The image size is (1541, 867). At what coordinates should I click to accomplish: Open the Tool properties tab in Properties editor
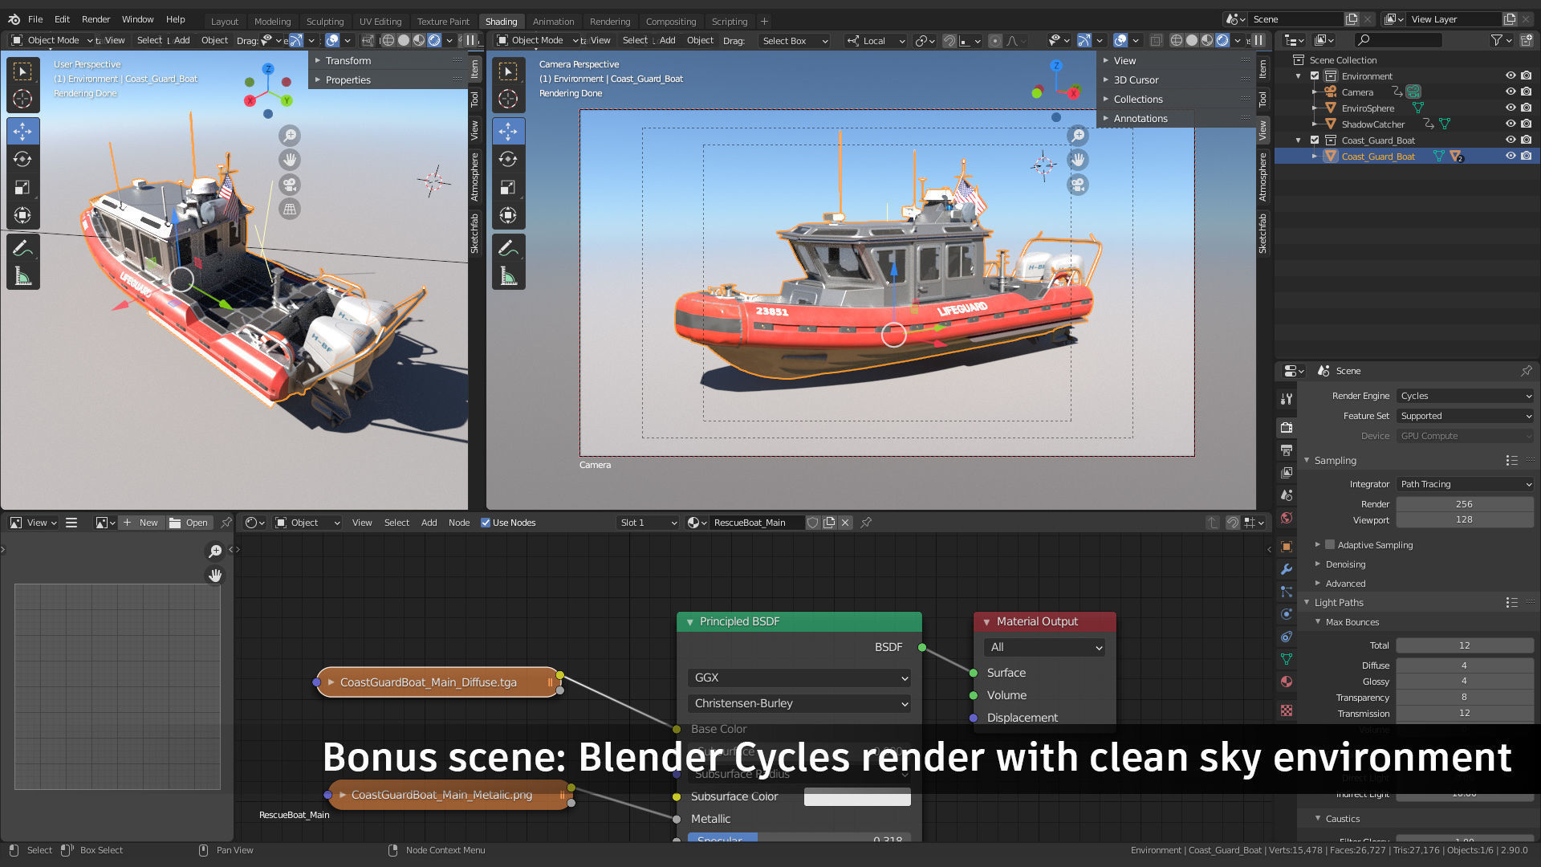tap(1287, 399)
